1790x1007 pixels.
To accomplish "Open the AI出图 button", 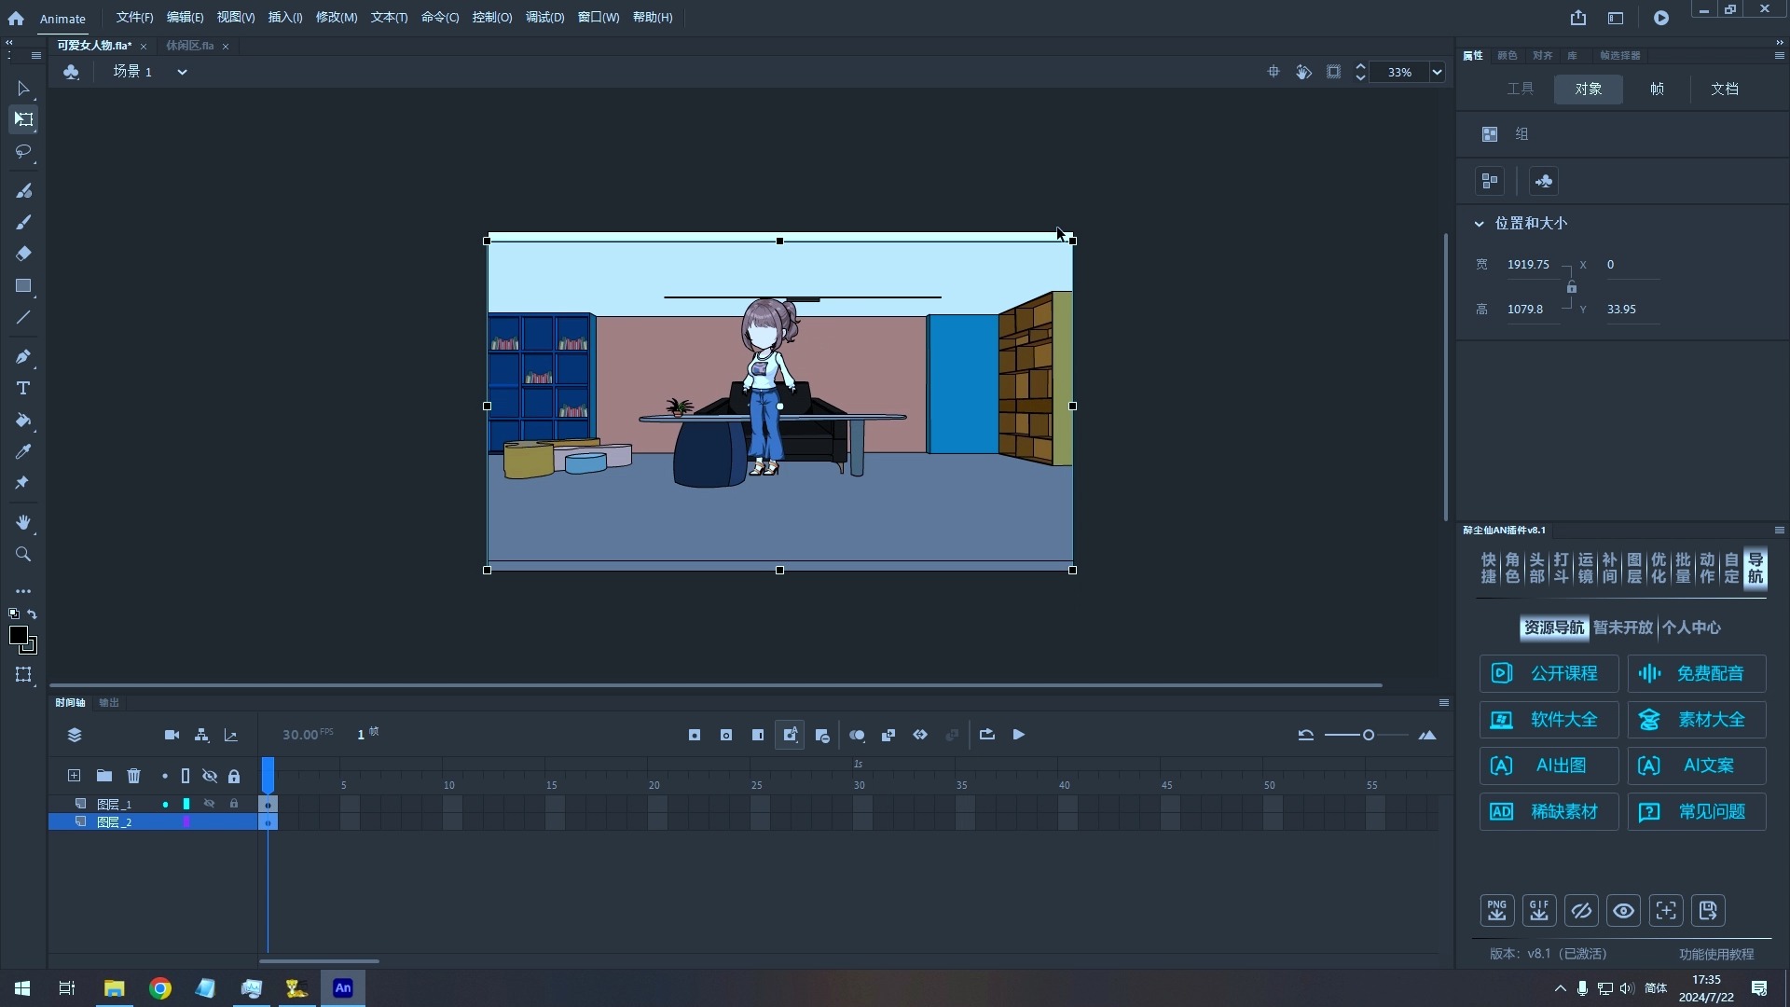I will coord(1549,766).
